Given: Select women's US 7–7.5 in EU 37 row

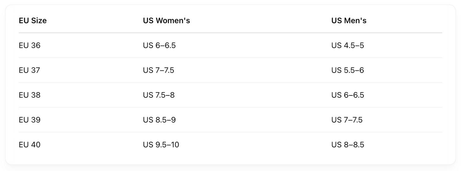Looking at the screenshot, I should [159, 70].
